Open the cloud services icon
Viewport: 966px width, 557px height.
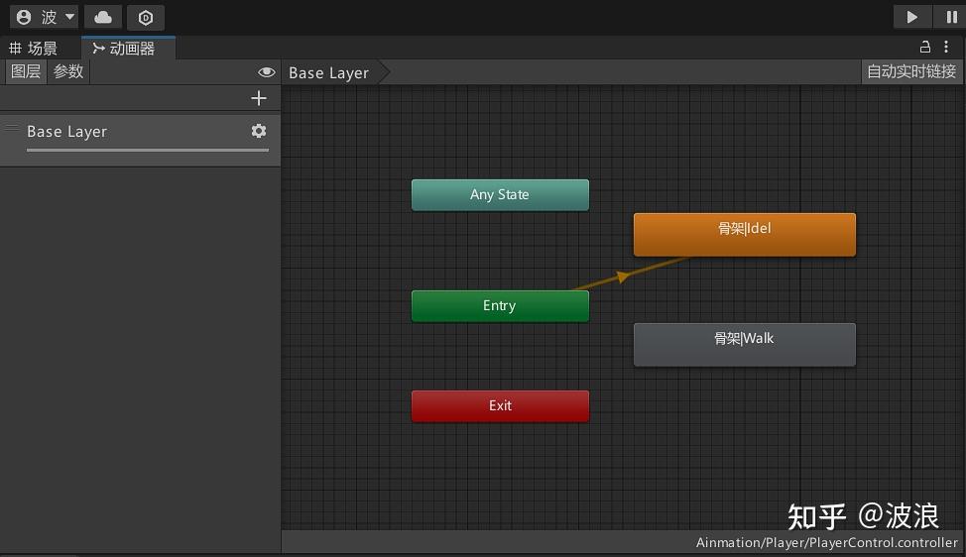click(x=103, y=17)
